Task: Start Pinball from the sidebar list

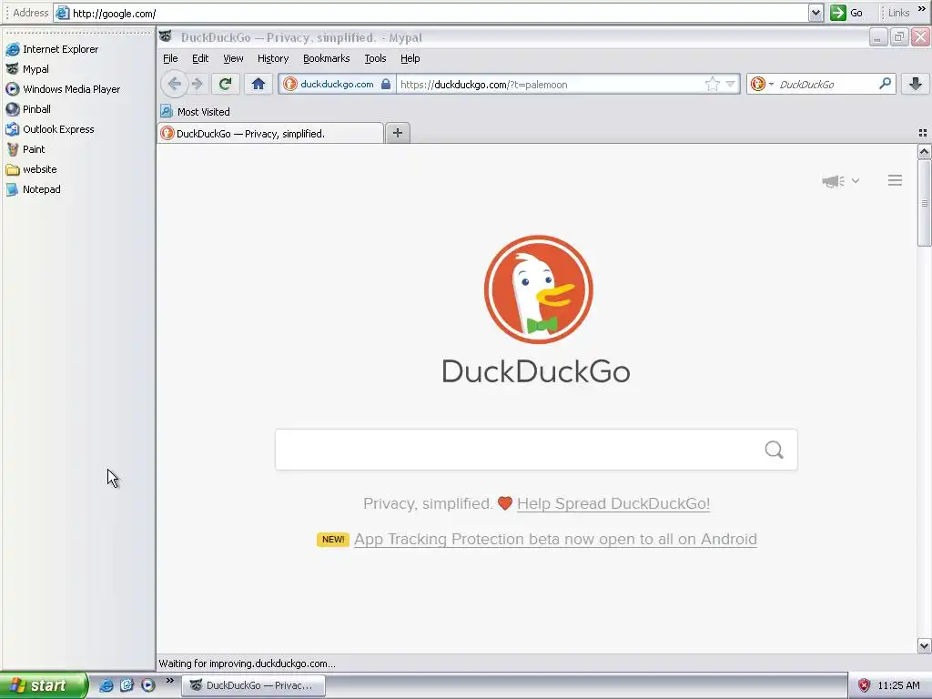Action: [28, 109]
